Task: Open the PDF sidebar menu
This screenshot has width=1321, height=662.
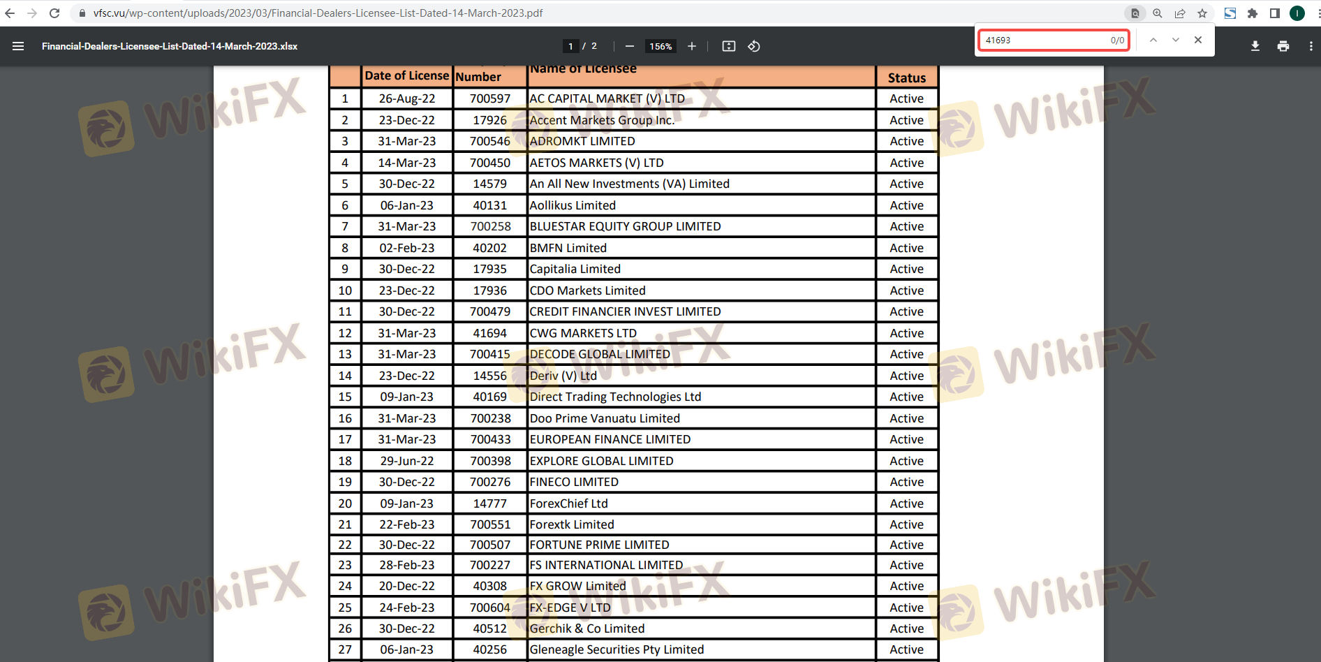Action: 18,46
